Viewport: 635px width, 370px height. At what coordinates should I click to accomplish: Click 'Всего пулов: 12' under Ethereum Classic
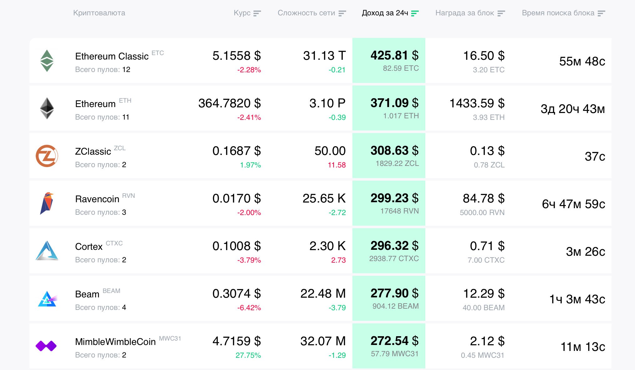(103, 69)
